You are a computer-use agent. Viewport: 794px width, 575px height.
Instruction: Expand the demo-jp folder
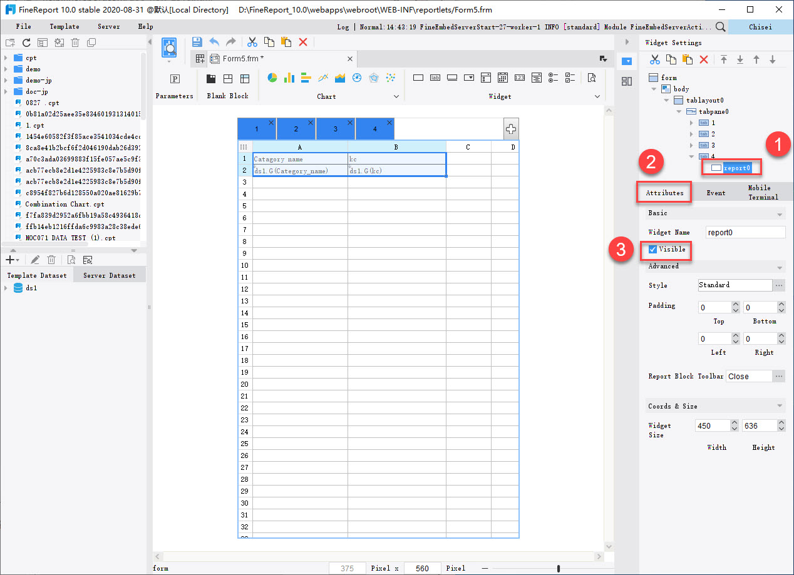pyautogui.click(x=6, y=81)
